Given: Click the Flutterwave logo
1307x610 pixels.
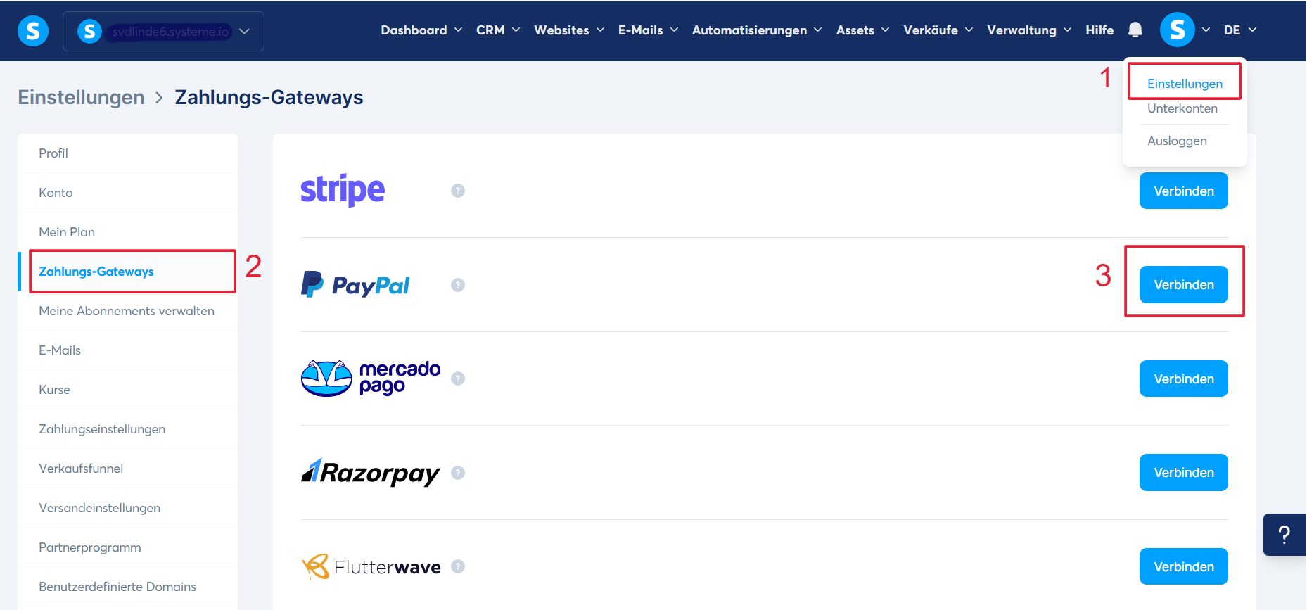Looking at the screenshot, I should 371,566.
